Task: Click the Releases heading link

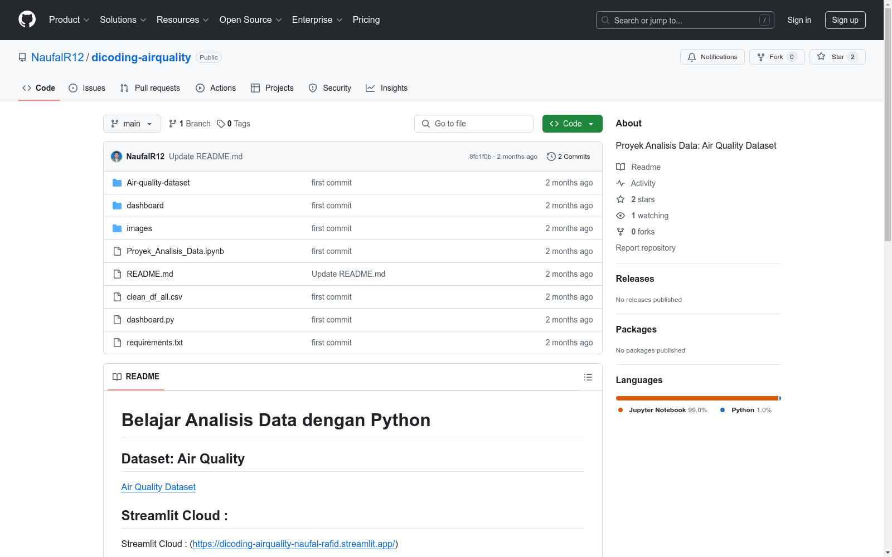Action: pyautogui.click(x=635, y=278)
